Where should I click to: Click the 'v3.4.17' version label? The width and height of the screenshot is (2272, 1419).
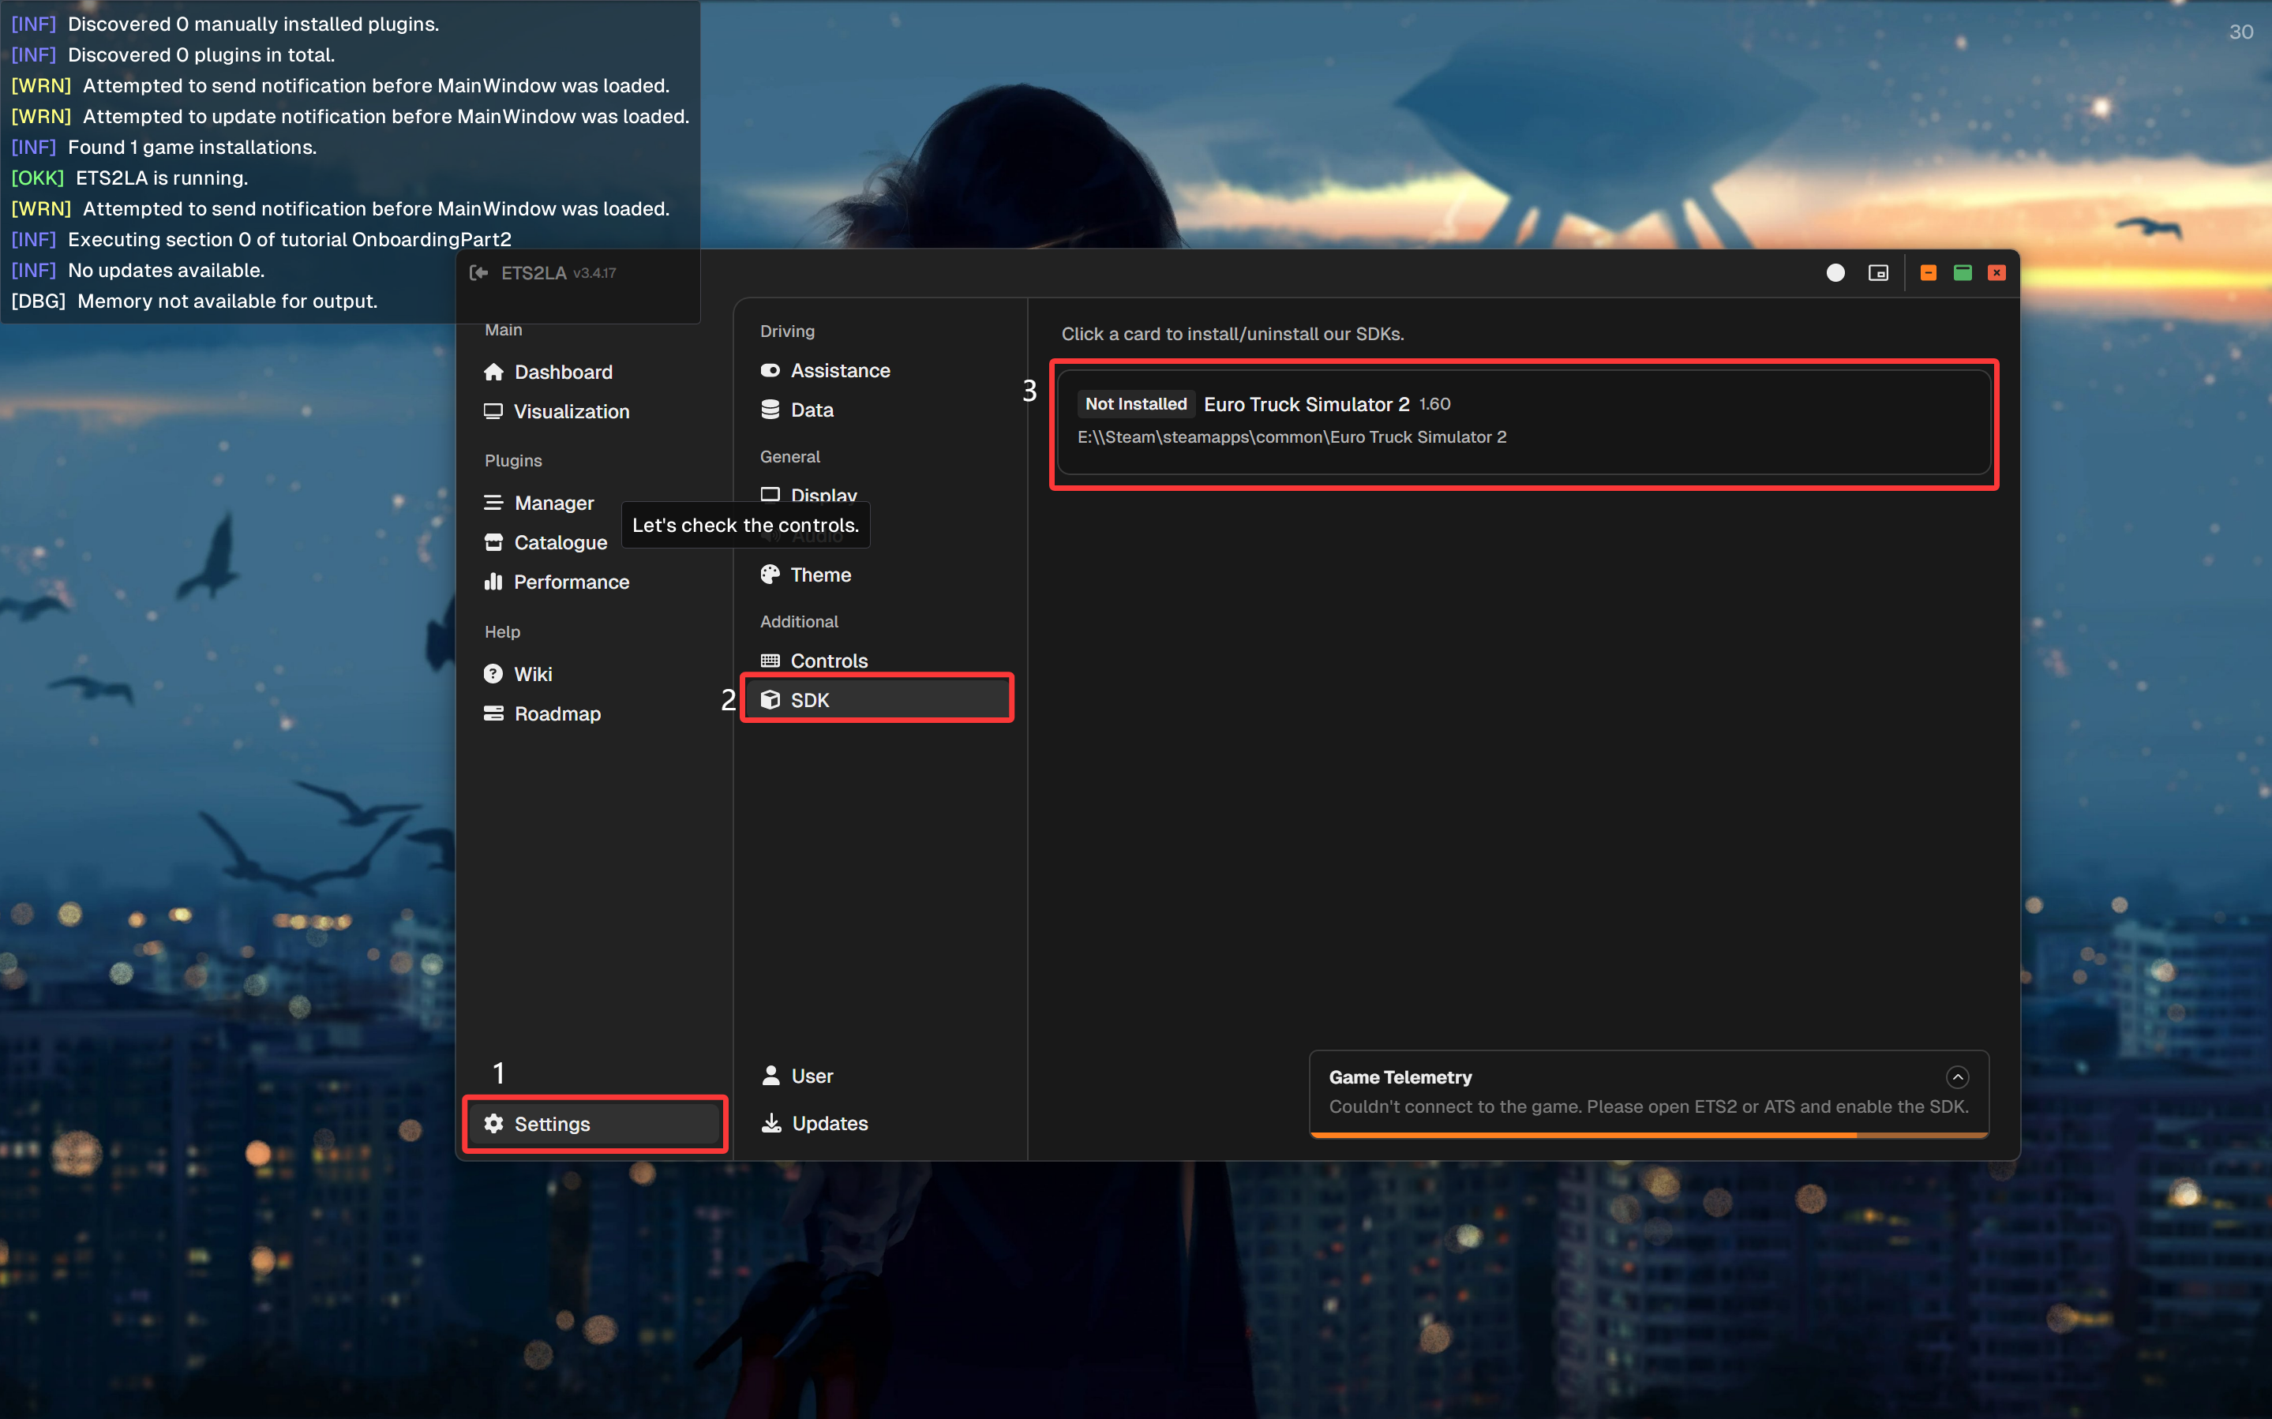pyautogui.click(x=594, y=273)
